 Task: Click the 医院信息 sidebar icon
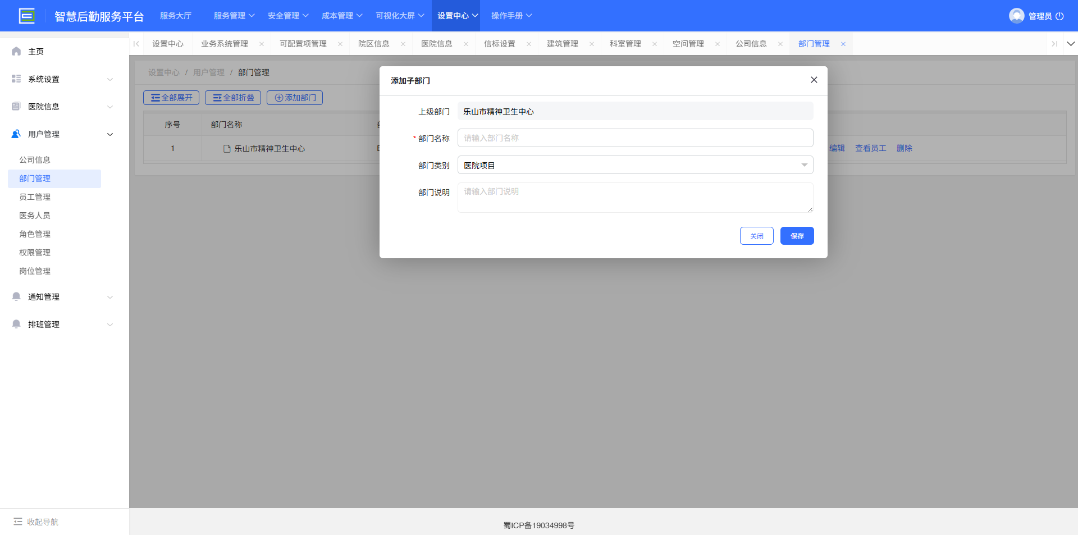pyautogui.click(x=16, y=106)
